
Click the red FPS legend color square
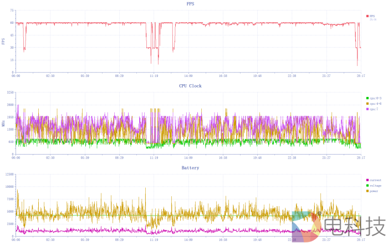point(367,16)
